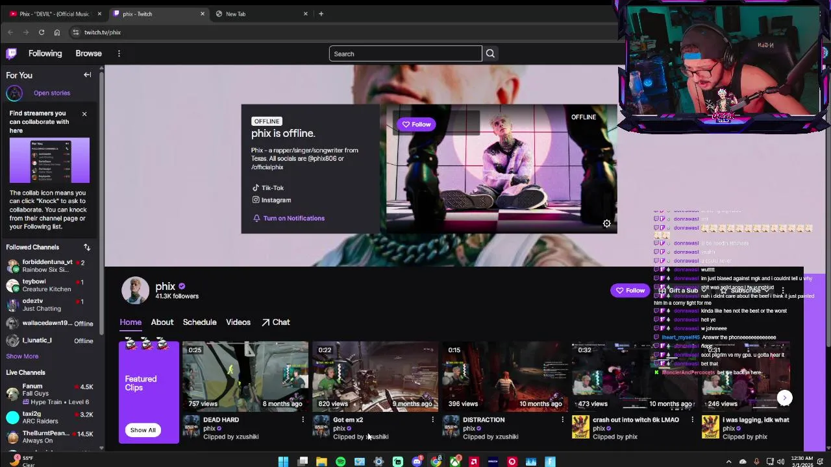Open Xbox app from the taskbar

tap(455, 462)
